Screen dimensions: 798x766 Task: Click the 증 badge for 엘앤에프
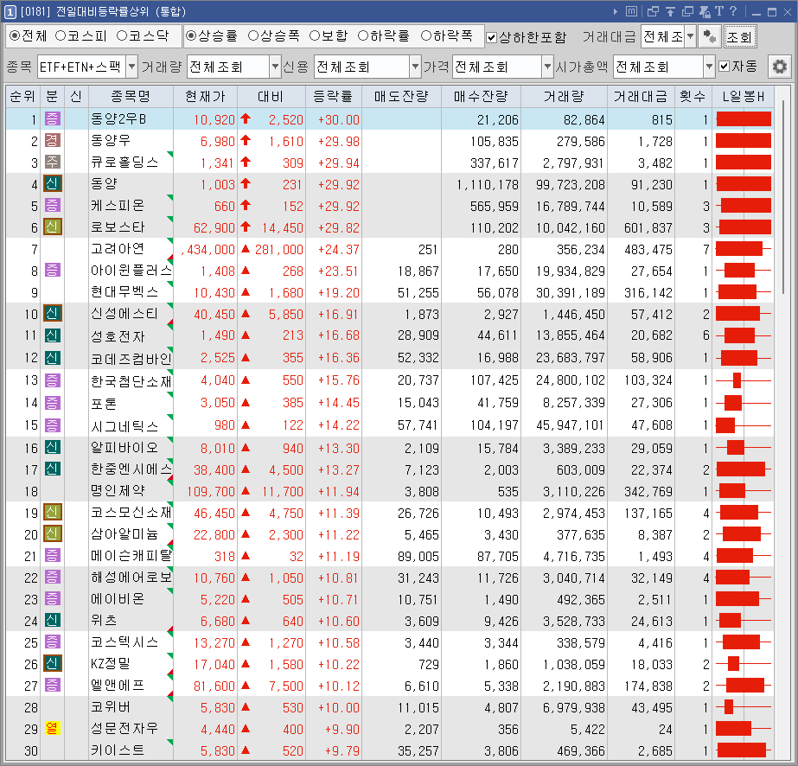(x=53, y=685)
